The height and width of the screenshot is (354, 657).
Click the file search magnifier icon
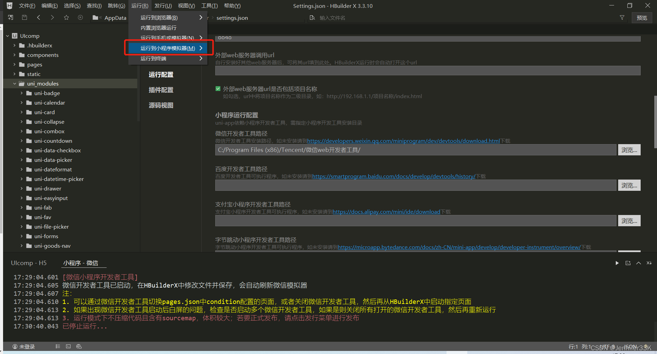coord(312,18)
